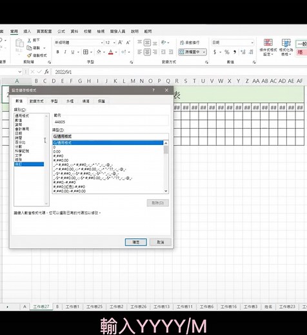Click the Paste clipboard icon
The height and width of the screenshot is (335, 307).
click(19, 43)
